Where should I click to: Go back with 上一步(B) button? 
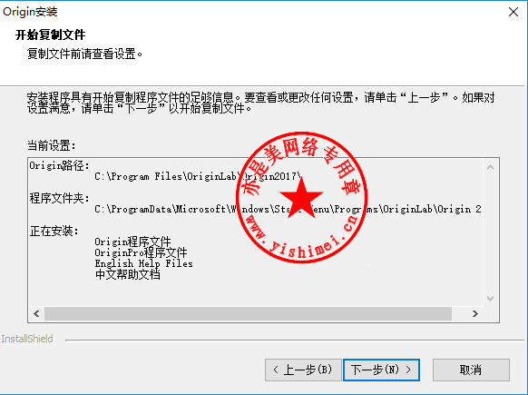tap(303, 370)
